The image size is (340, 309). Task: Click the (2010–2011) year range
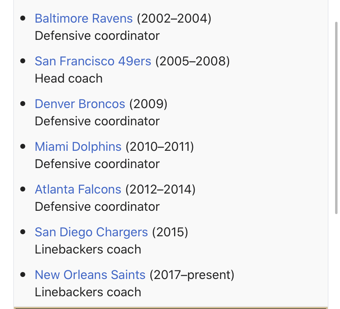pos(160,147)
